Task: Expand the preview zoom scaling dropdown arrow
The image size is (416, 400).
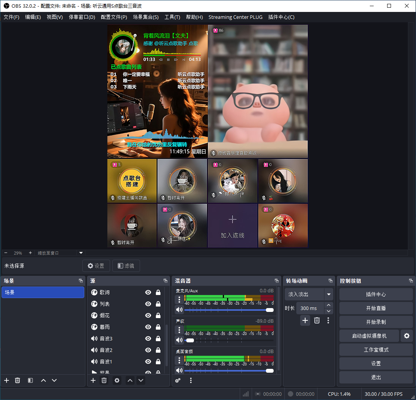Action: pyautogui.click(x=81, y=253)
